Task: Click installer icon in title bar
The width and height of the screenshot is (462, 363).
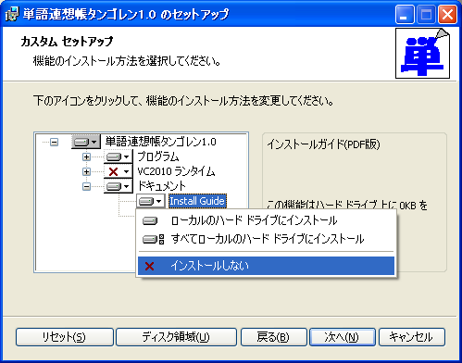Action: coord(12,14)
